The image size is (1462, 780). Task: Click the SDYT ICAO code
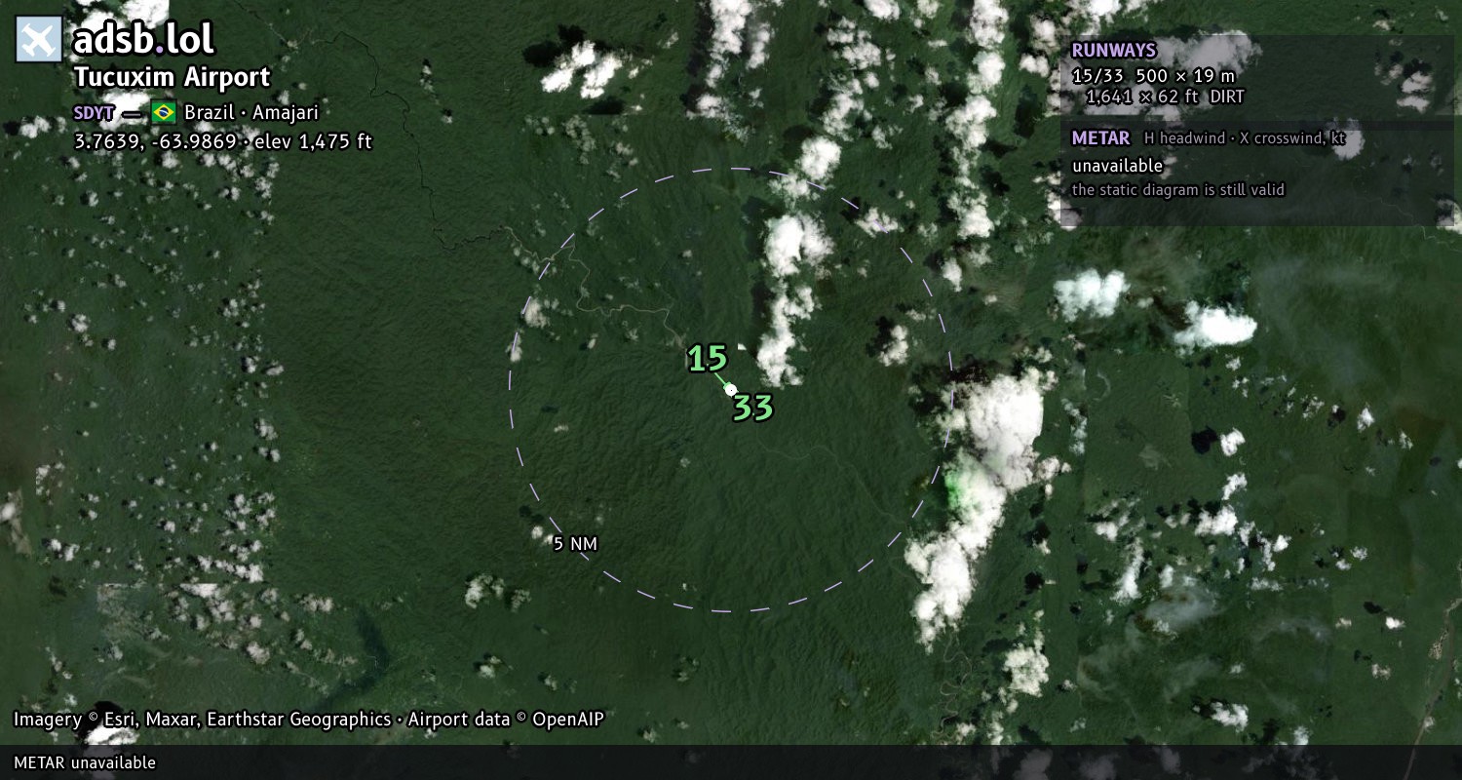point(94,112)
